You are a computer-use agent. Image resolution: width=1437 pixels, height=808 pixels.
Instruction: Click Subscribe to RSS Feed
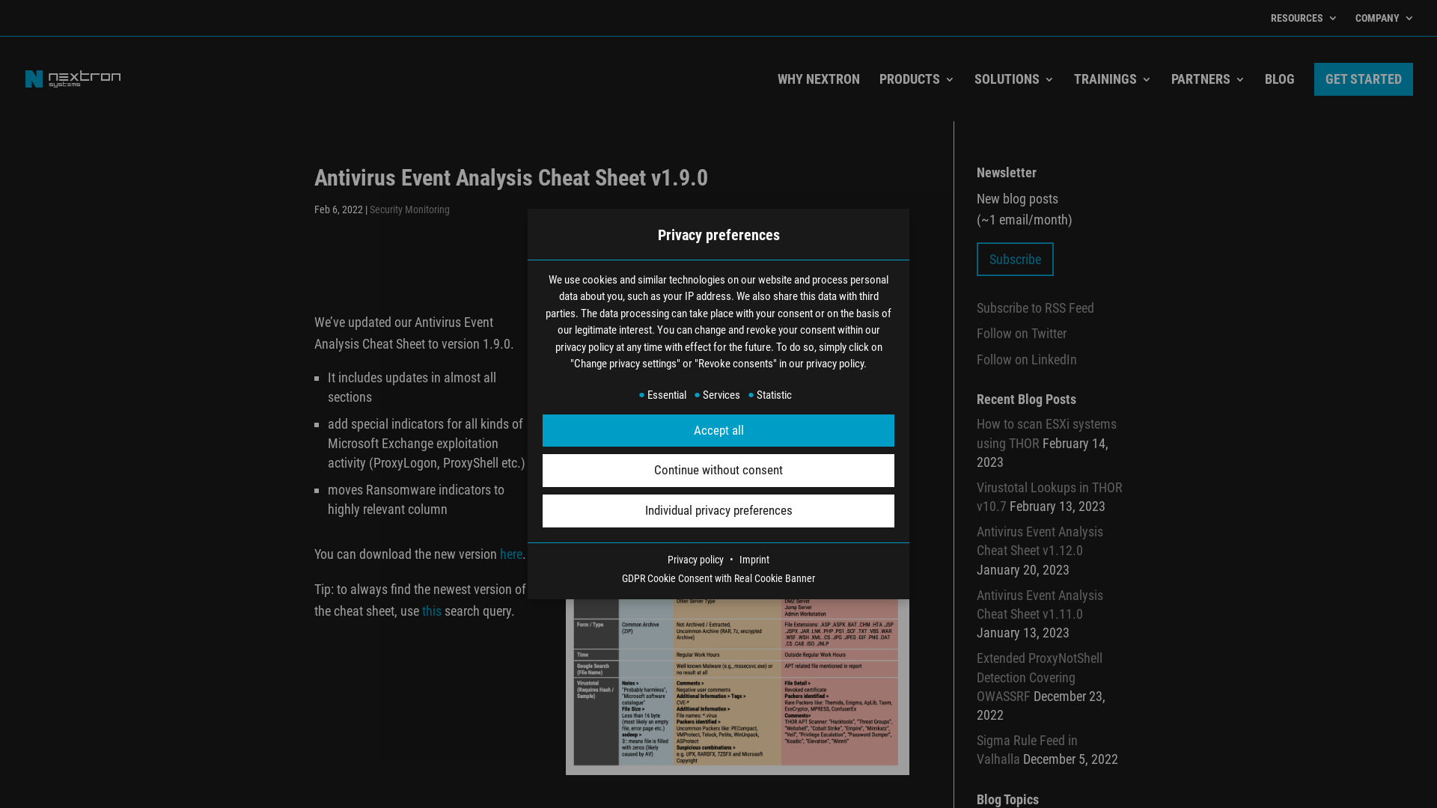1034,308
